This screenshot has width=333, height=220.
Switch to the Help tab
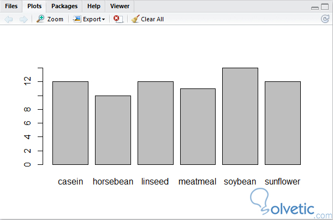(94, 6)
